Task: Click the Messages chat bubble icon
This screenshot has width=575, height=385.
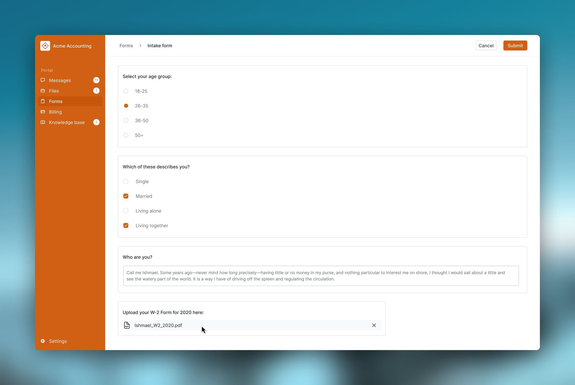Action: pos(43,80)
